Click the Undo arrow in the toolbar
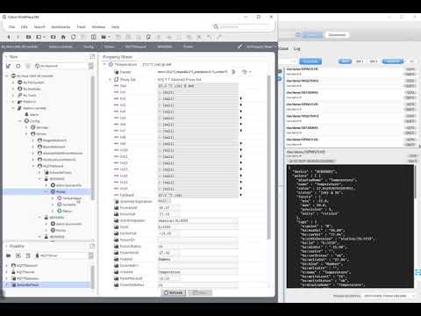 tap(209, 37)
